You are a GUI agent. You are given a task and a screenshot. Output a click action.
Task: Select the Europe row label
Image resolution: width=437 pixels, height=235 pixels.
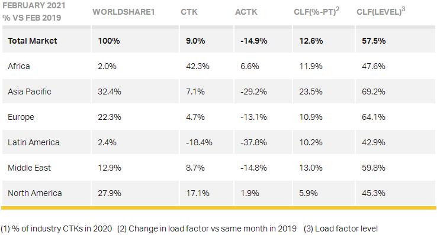tap(21, 117)
